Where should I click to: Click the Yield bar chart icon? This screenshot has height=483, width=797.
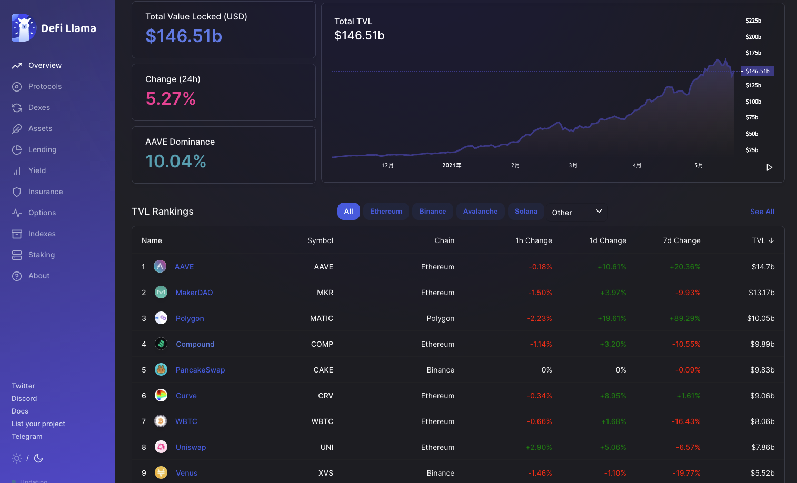(x=17, y=171)
